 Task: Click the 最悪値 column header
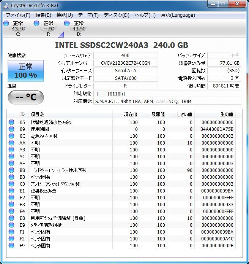click(154, 115)
